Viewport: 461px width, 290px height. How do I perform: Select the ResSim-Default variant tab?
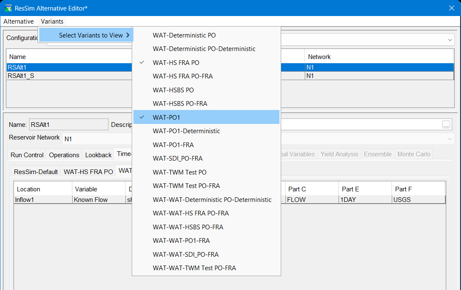click(x=36, y=172)
